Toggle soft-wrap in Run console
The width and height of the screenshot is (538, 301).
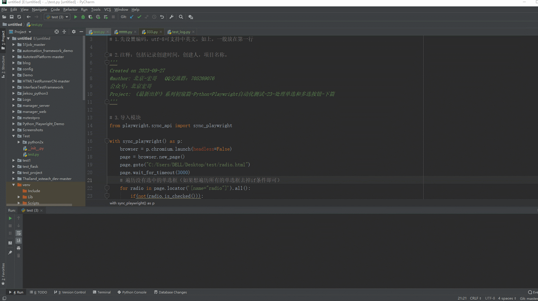click(x=19, y=233)
